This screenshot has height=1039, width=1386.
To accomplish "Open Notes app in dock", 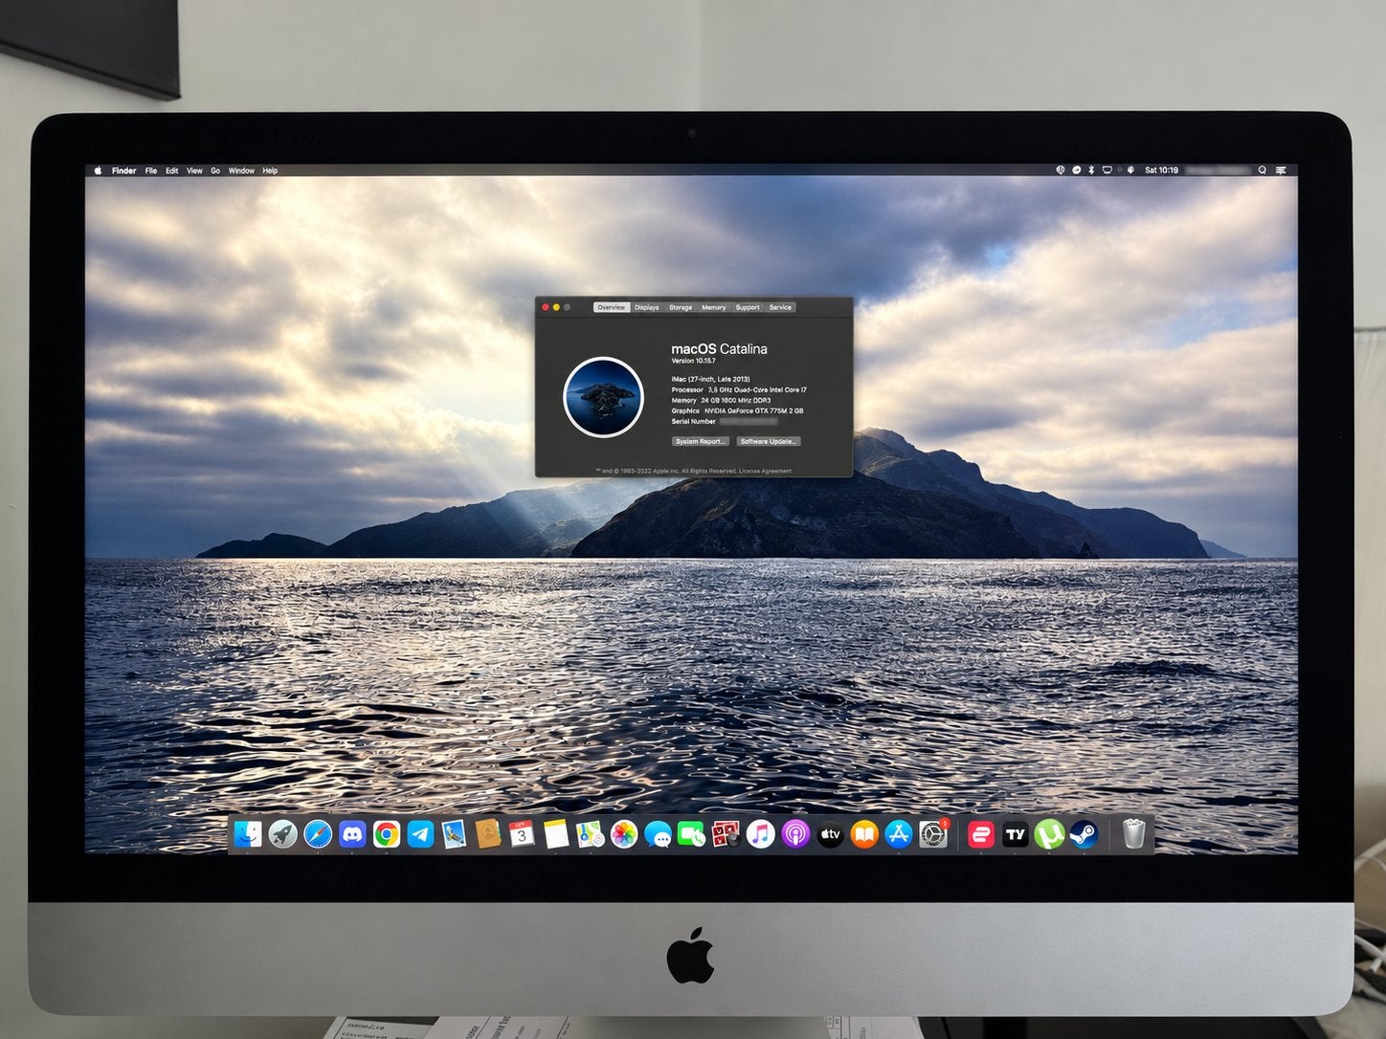I will [x=556, y=834].
